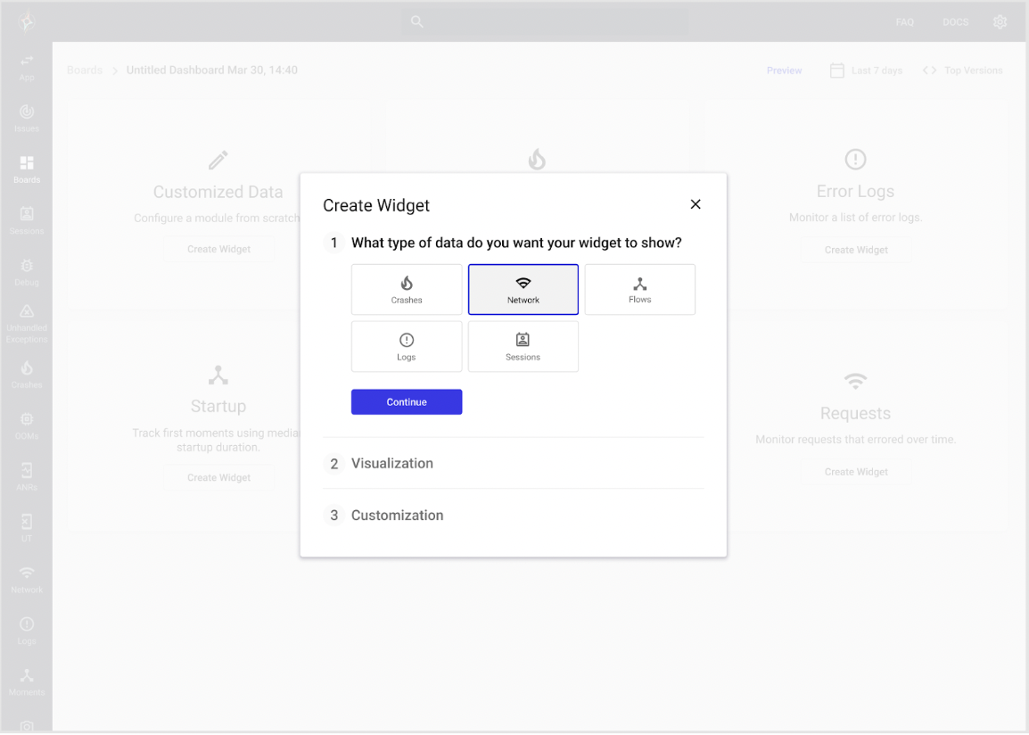
Task: Open the FAQ link
Action: point(904,22)
